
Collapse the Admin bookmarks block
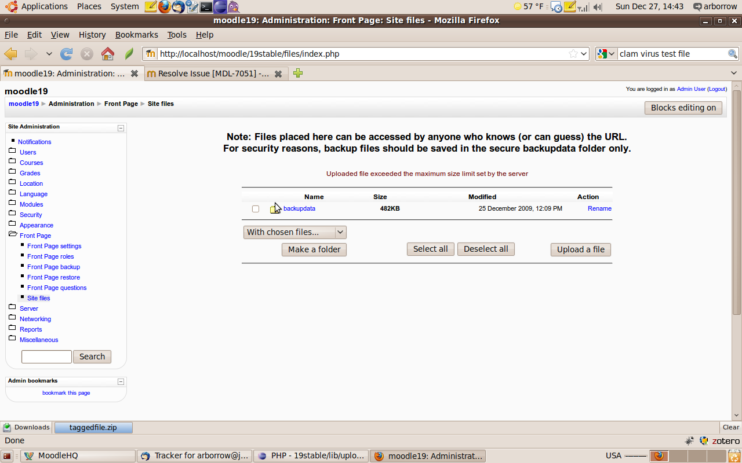(121, 382)
